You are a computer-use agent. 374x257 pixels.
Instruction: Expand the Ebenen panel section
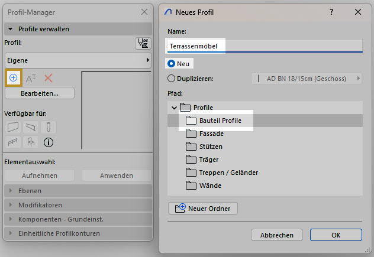[78, 191]
